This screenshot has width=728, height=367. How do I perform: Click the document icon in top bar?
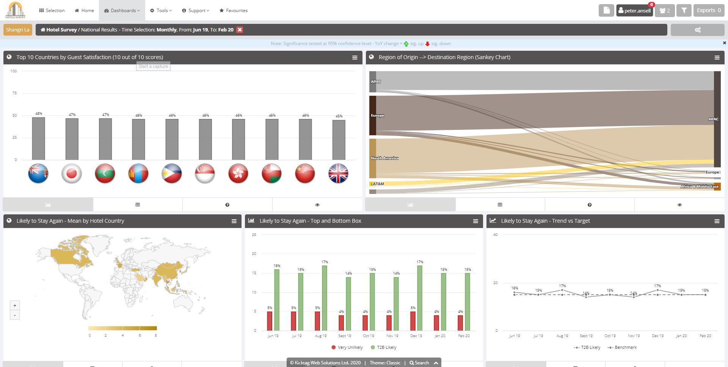(606, 11)
